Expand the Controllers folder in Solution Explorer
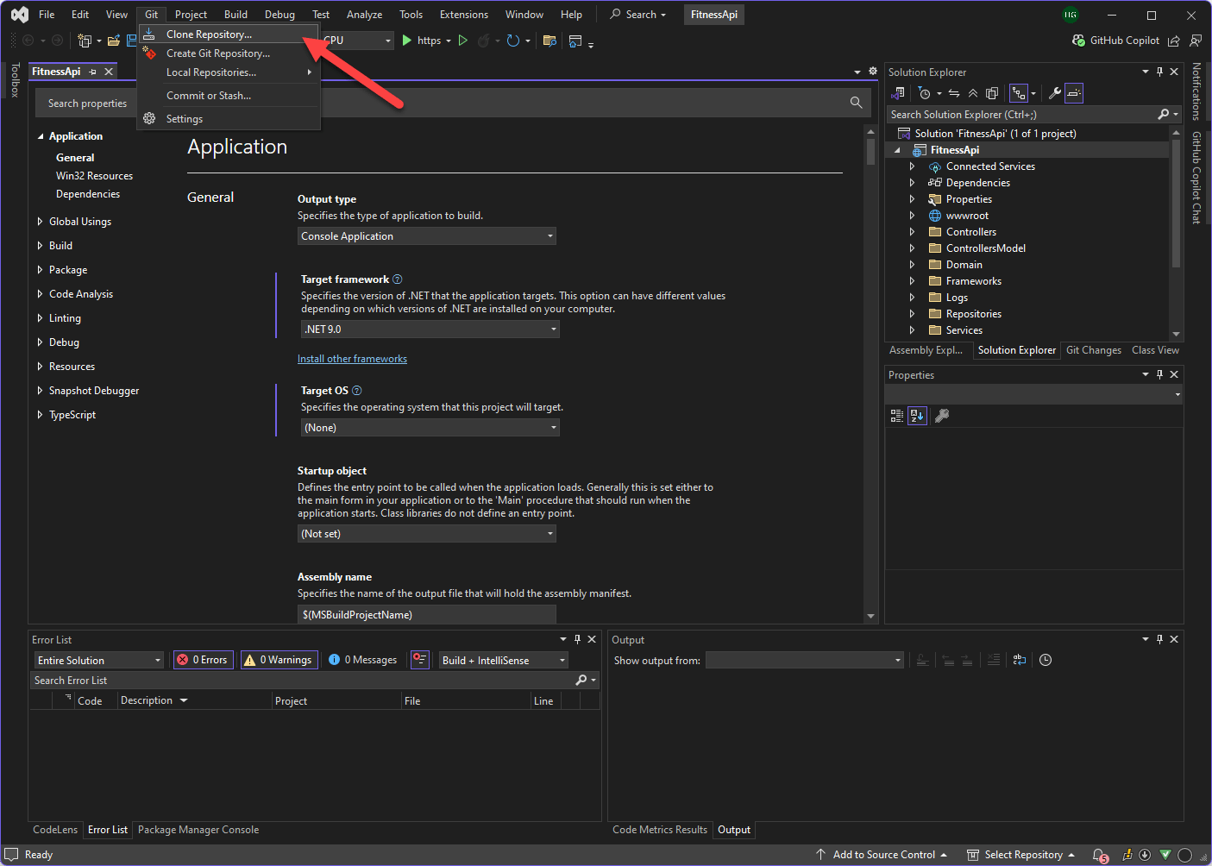The width and height of the screenshot is (1212, 866). point(913,231)
